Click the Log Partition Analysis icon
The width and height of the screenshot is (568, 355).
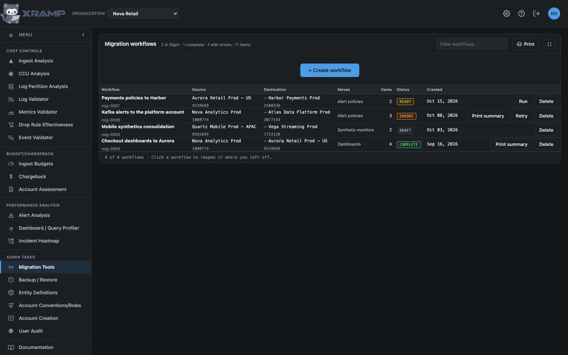coord(11,87)
